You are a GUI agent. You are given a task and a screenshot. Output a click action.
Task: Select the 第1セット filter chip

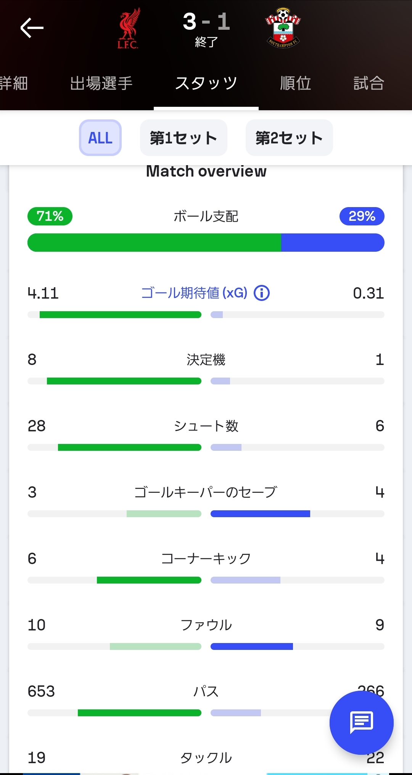click(183, 138)
